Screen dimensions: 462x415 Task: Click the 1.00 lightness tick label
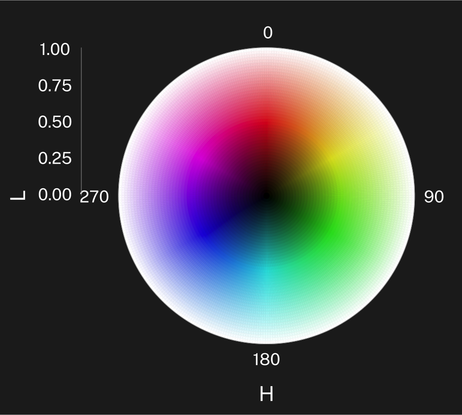(x=54, y=49)
